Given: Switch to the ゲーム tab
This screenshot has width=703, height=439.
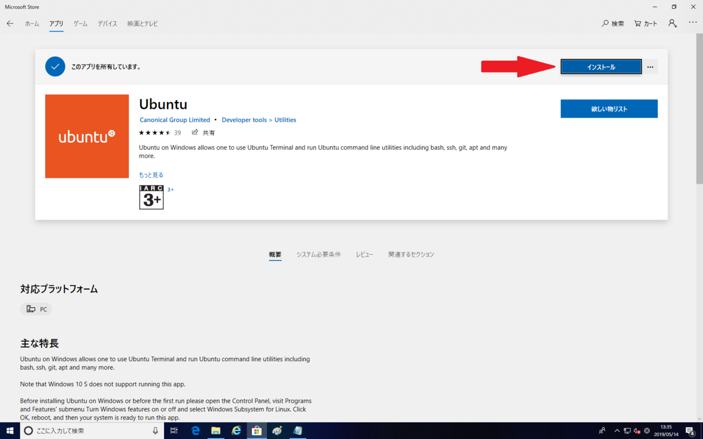Looking at the screenshot, I should coord(80,23).
